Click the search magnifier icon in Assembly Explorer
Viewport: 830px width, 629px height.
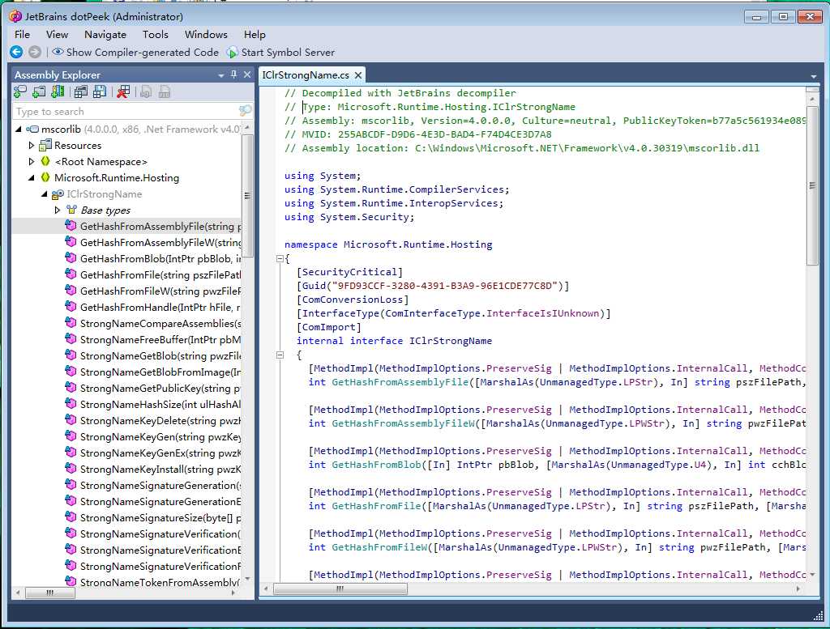coord(245,110)
